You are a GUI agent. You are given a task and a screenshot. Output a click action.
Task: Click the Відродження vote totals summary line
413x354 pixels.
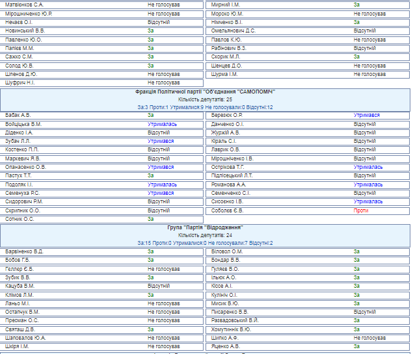206,243
